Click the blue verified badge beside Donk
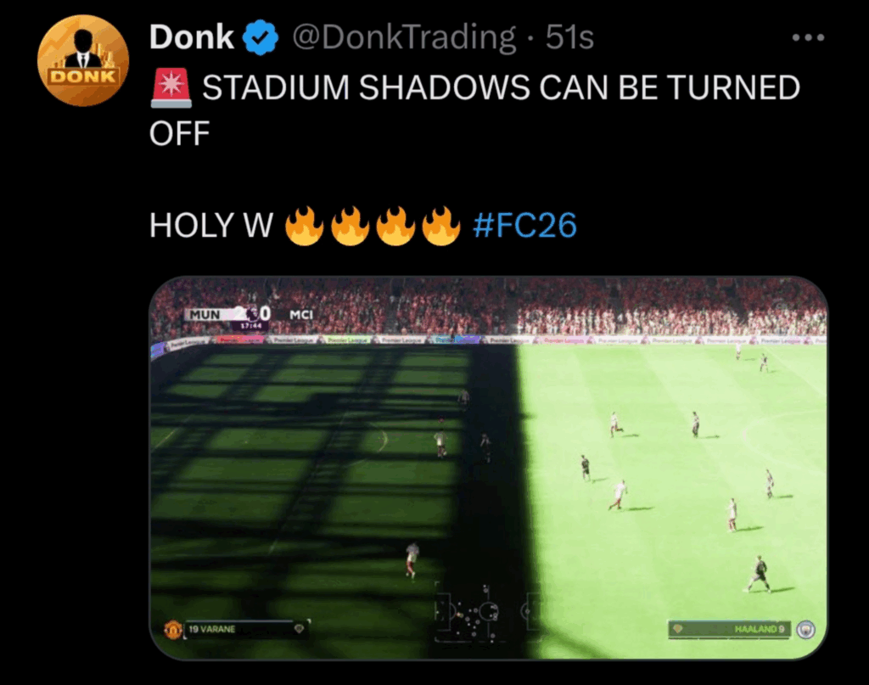This screenshot has height=685, width=869. pyautogui.click(x=261, y=37)
